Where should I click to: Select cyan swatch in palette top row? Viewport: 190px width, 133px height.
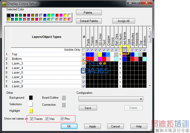click(x=53, y=15)
